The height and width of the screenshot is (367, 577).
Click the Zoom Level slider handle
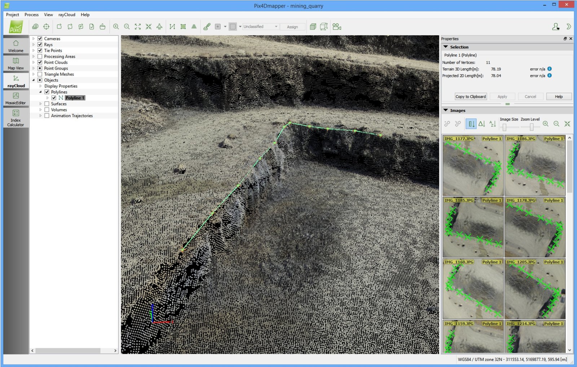[532, 127]
